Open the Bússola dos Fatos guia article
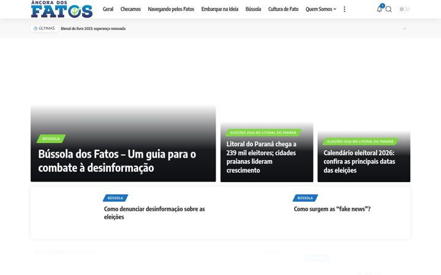This screenshot has height=275, width=441. pos(117,161)
